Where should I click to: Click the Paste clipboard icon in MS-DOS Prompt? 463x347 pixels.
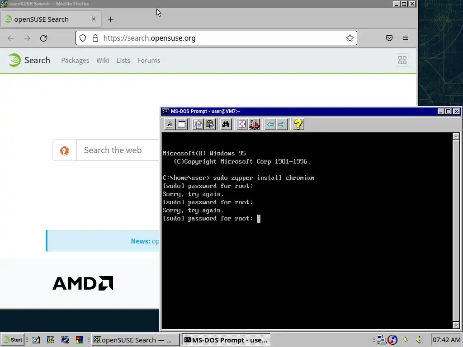click(210, 124)
